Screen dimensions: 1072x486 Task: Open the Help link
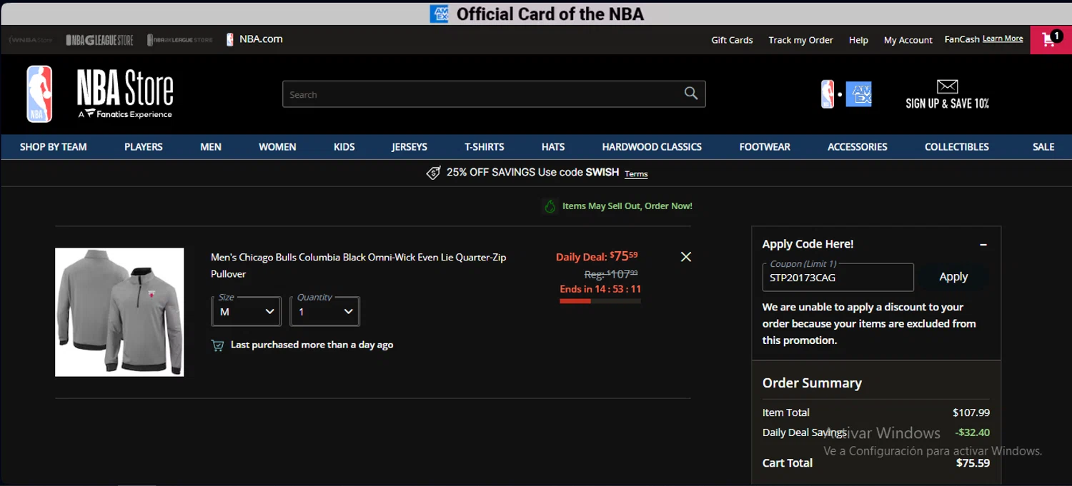tap(858, 40)
